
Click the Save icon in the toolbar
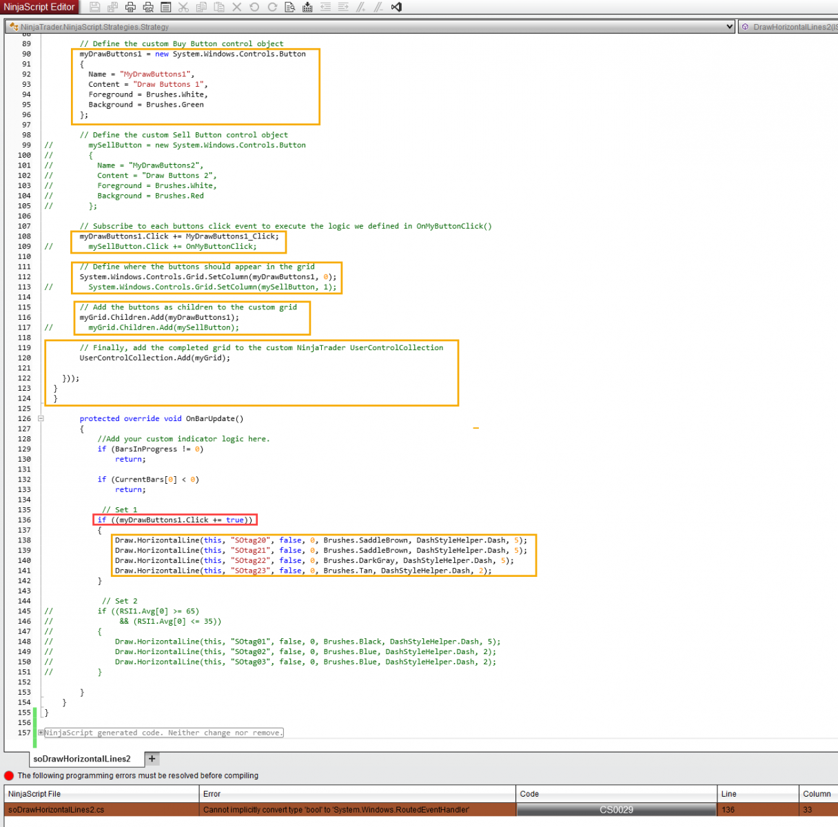pos(95,7)
